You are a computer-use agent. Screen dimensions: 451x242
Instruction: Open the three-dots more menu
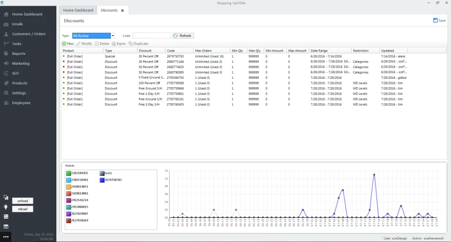[x=6, y=237]
